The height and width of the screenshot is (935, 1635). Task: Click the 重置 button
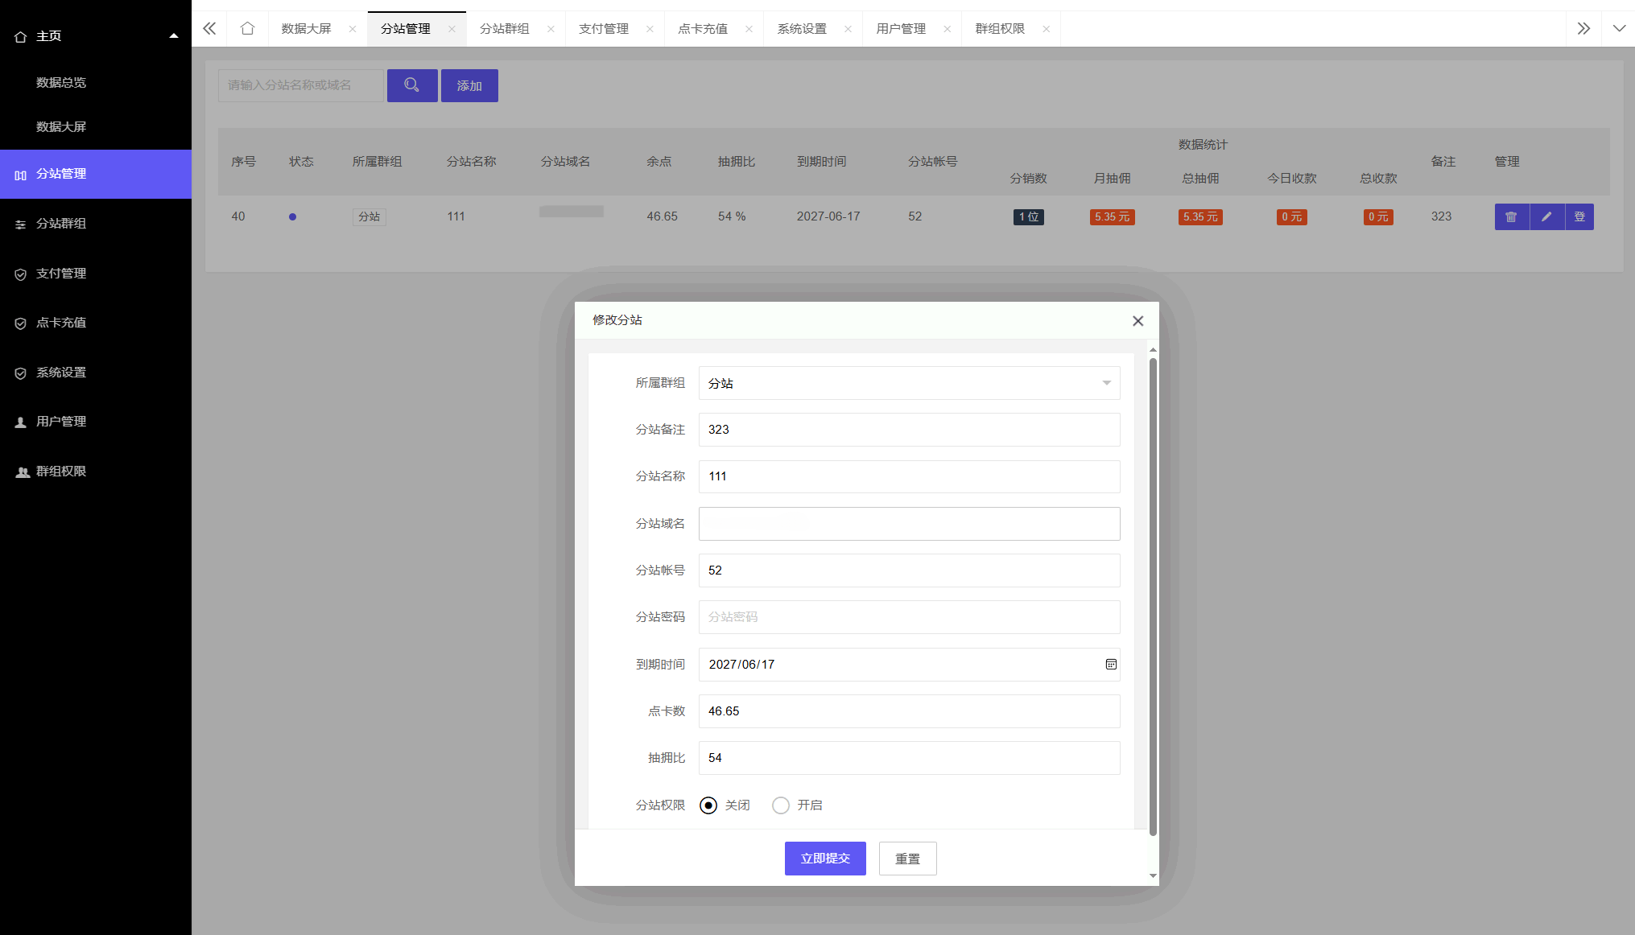(907, 859)
